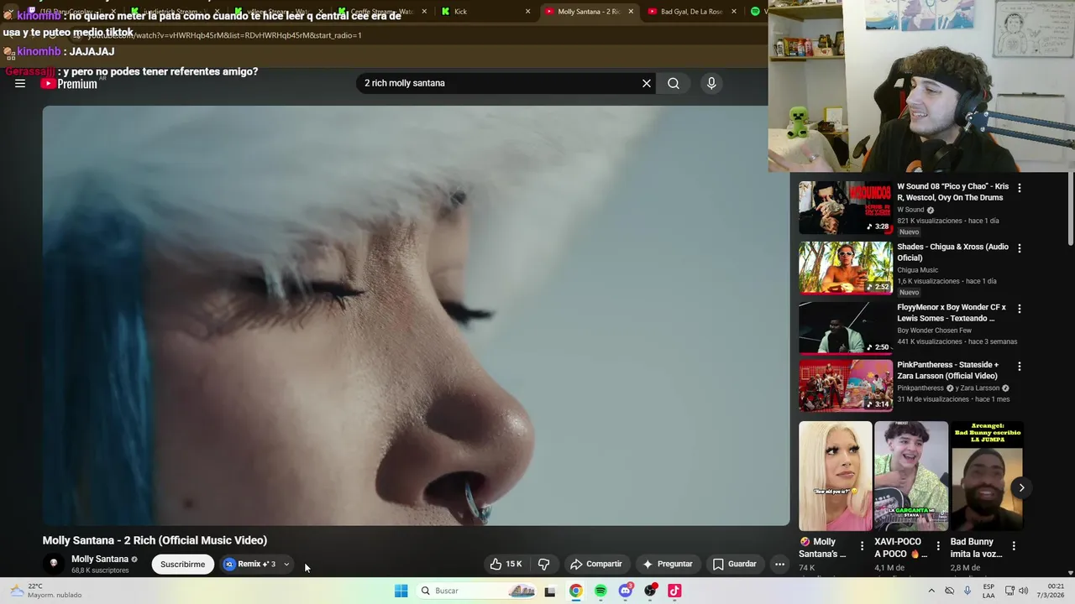
Task: Open Molly Santana's short thumbnail
Action: click(836, 476)
